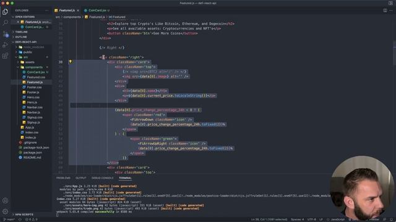Open the Manage gear icon
The image size is (396, 222).
pos(5,211)
